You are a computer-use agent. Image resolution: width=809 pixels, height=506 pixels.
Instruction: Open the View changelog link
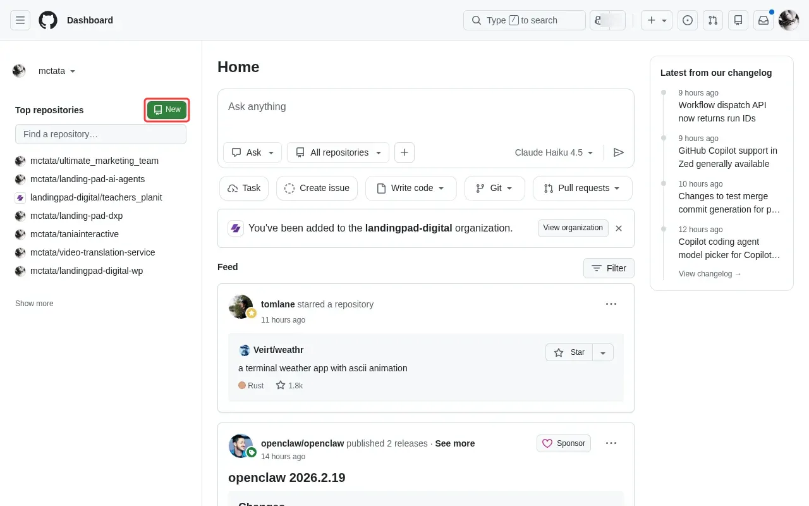[x=710, y=274]
